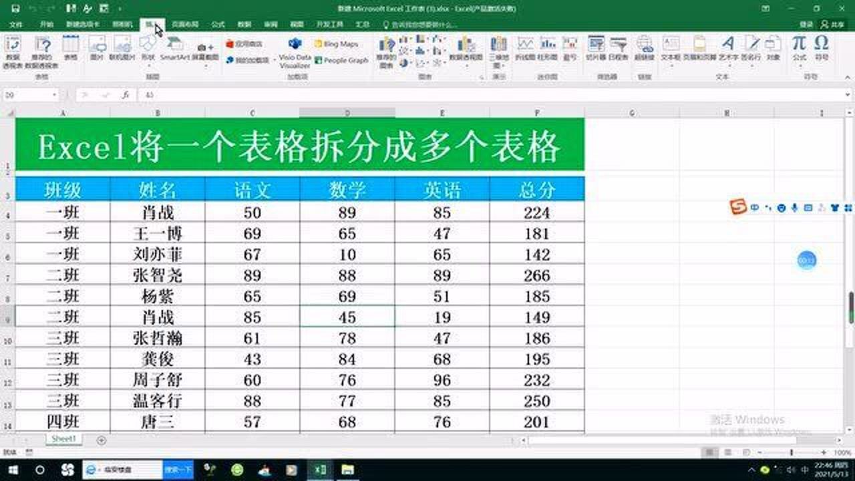Image resolution: width=855 pixels, height=481 pixels.
Task: Open Recommended PivotTables (推荐的数据透视表)
Action: (43, 52)
